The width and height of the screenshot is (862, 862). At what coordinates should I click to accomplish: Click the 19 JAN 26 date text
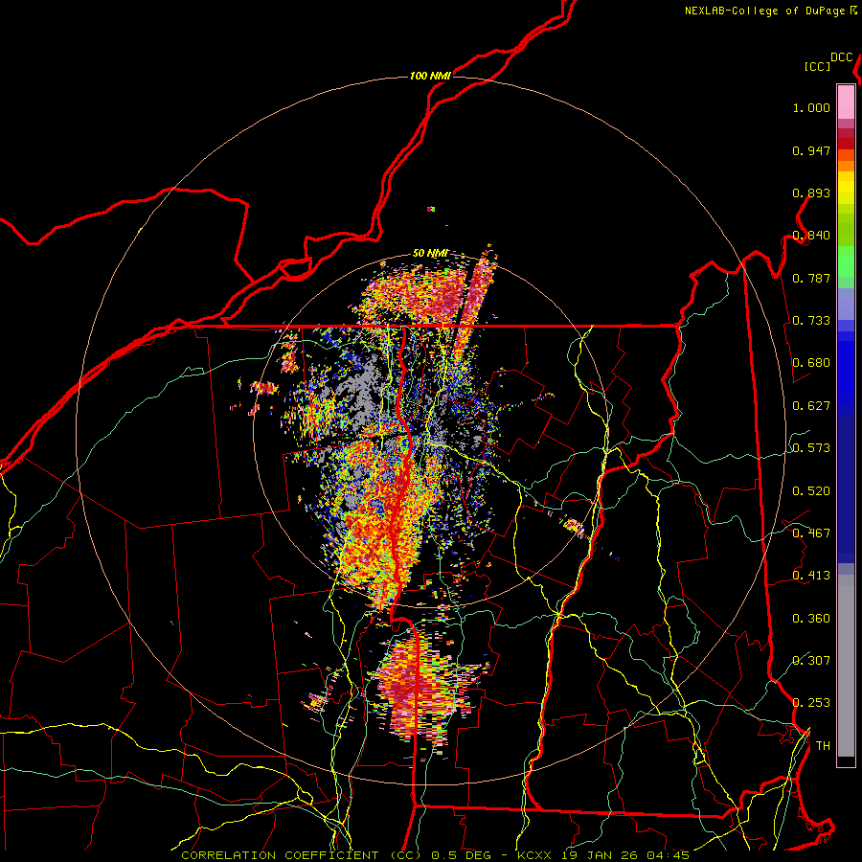point(598,855)
